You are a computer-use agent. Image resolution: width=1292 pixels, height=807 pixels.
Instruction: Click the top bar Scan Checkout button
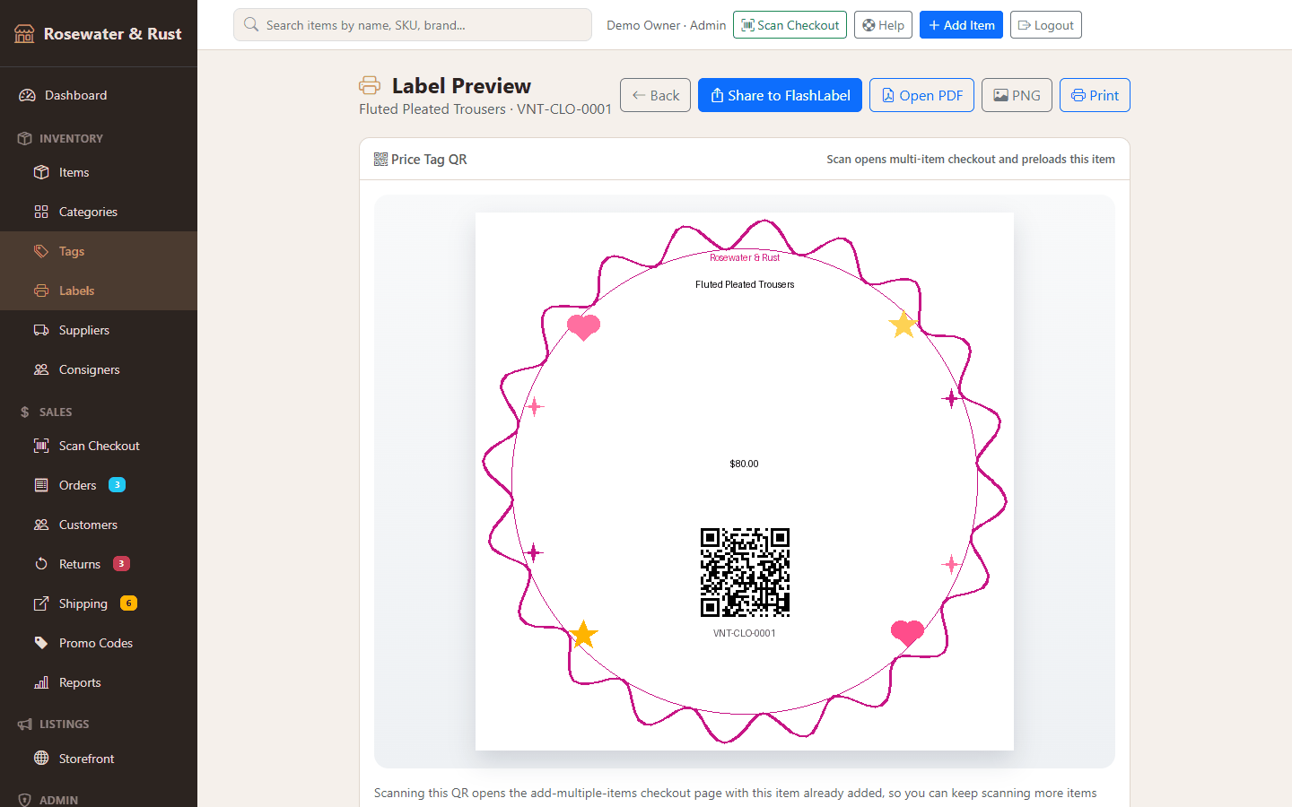pyautogui.click(x=790, y=25)
